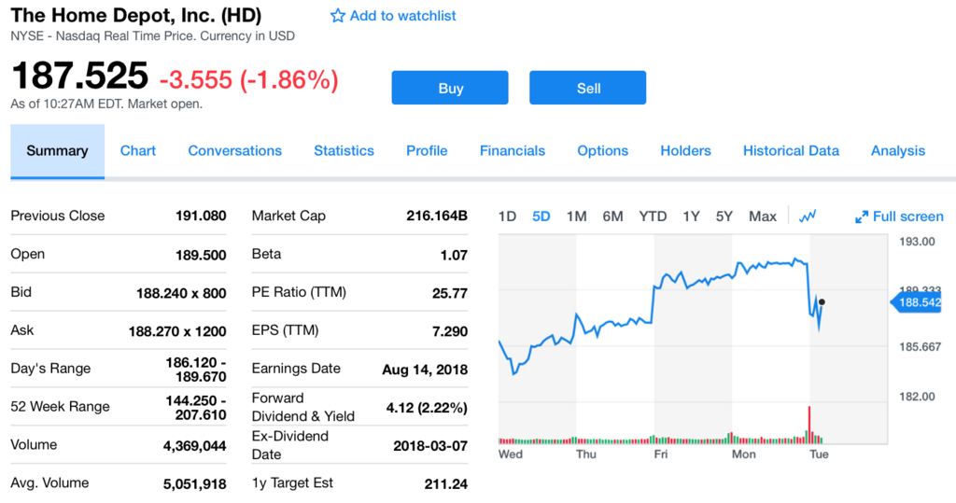Switch chart to 6M range

612,217
